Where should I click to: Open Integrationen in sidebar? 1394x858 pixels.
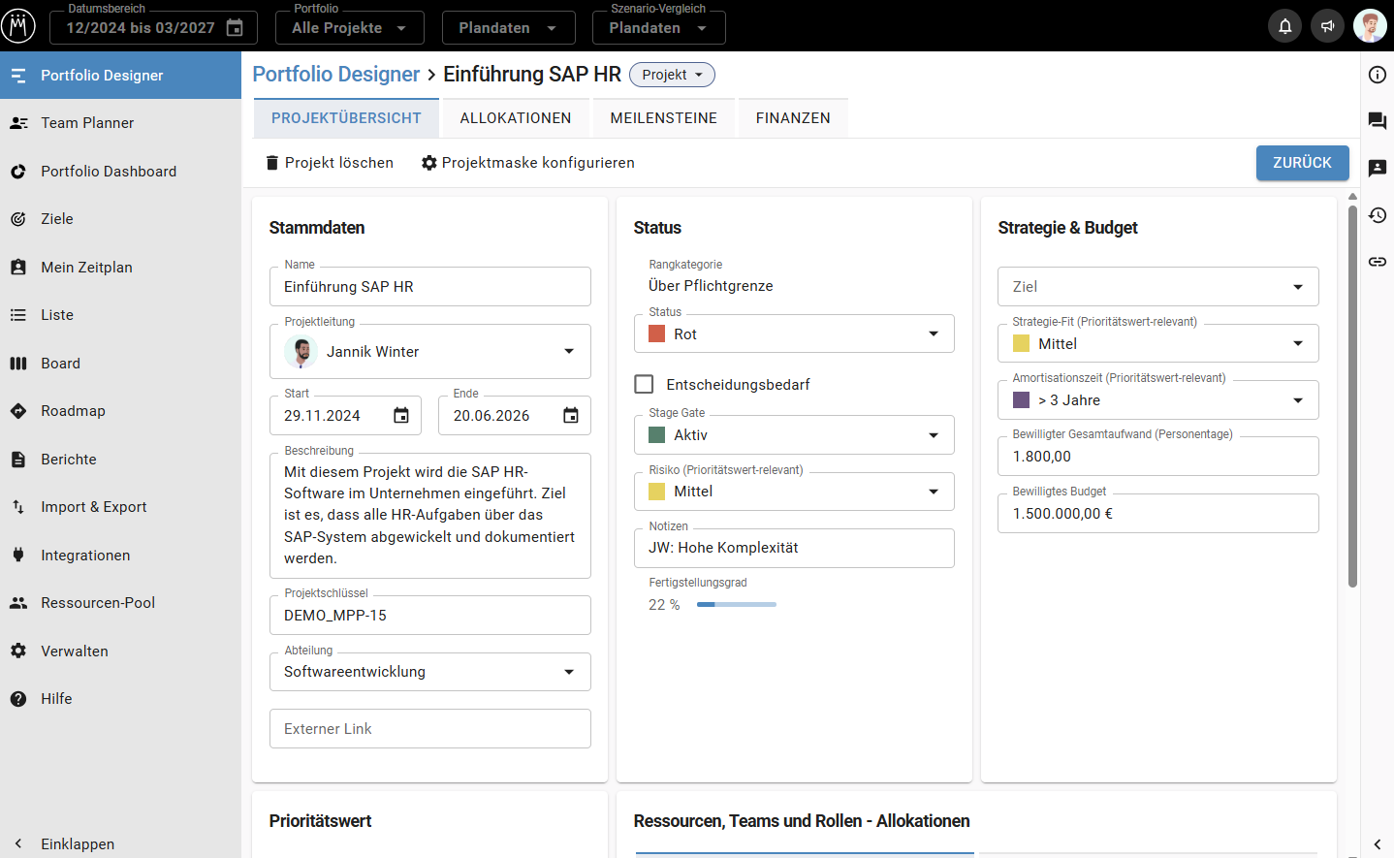point(120,556)
